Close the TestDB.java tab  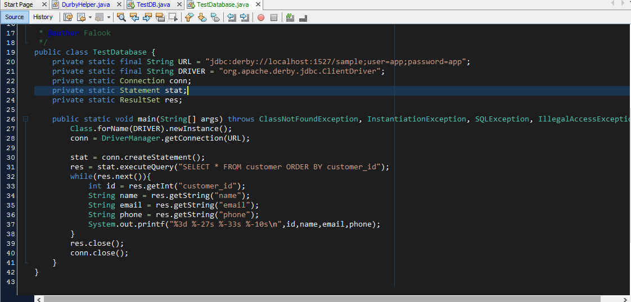pyautogui.click(x=180, y=5)
